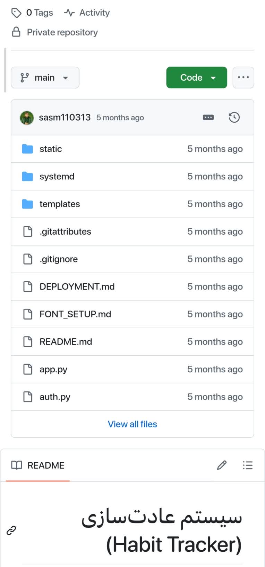Open the systemd folder
The width and height of the screenshot is (265, 567).
coord(57,176)
